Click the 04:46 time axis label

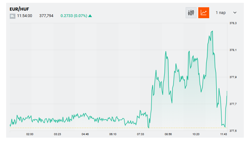85,134
